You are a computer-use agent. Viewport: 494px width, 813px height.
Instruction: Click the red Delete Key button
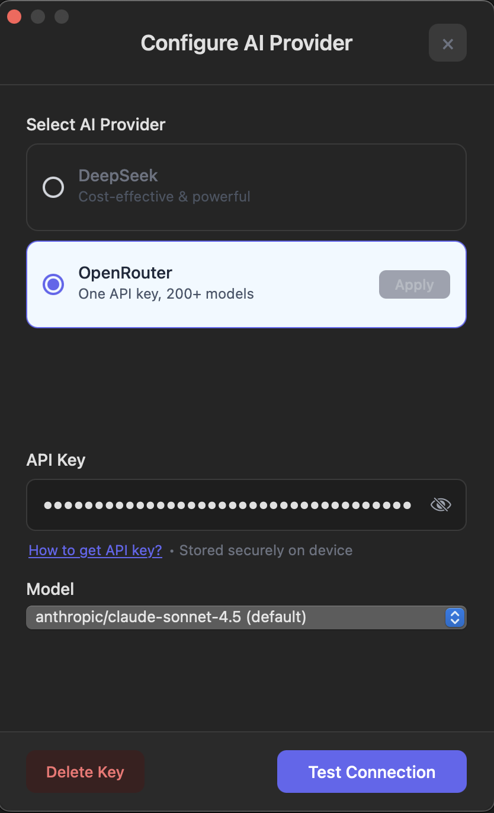(85, 772)
